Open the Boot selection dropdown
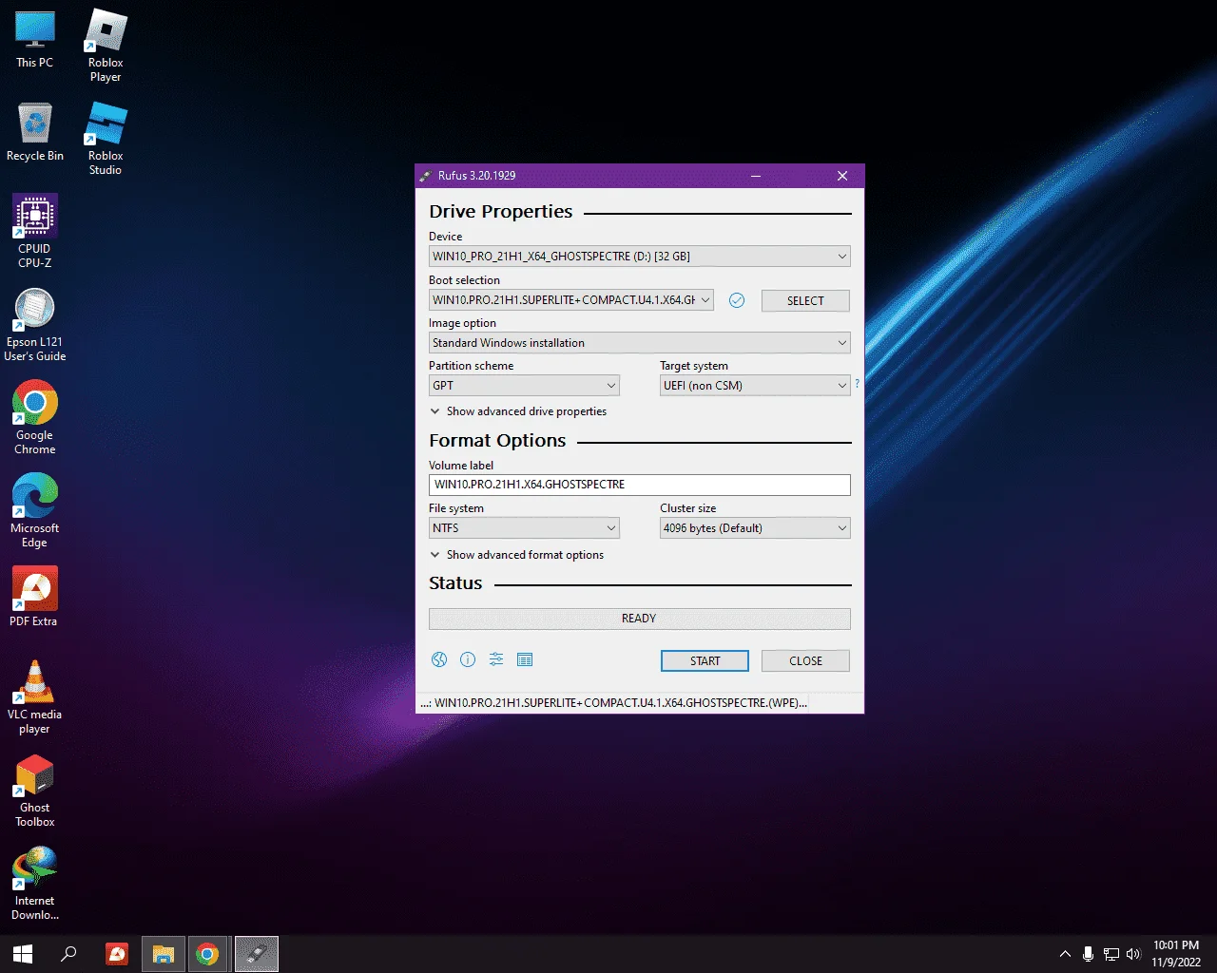 tap(571, 300)
